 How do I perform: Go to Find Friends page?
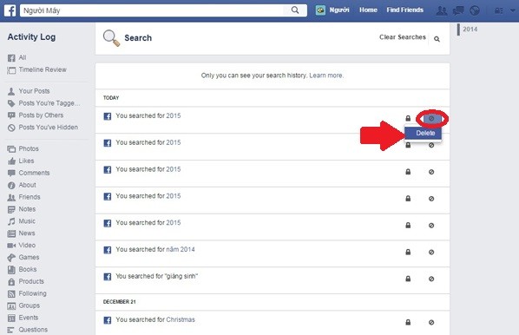[404, 10]
